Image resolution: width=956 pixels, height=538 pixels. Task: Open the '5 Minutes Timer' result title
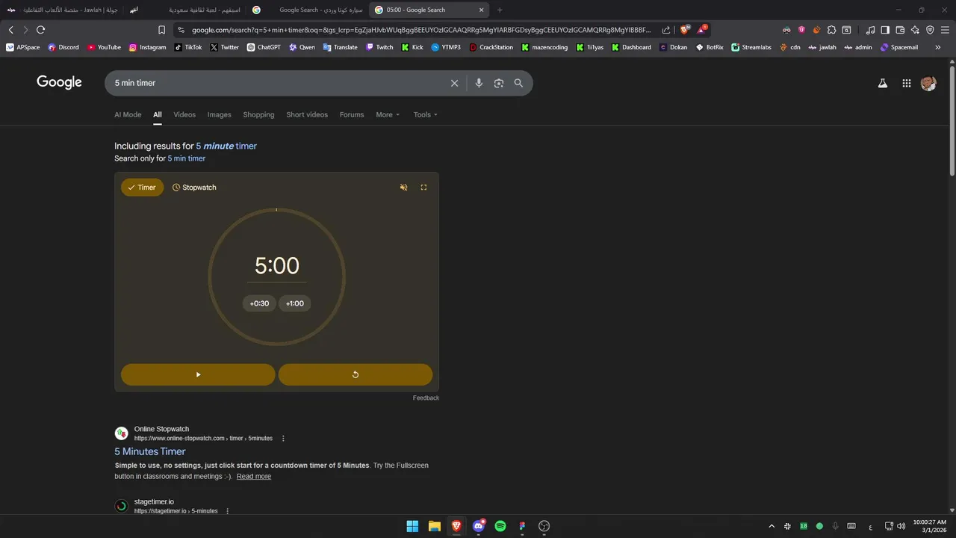[x=150, y=451]
